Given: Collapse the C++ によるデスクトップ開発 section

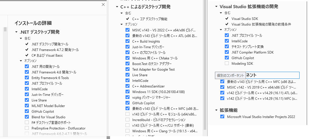Looking at the screenshot, I should (x=117, y=7).
